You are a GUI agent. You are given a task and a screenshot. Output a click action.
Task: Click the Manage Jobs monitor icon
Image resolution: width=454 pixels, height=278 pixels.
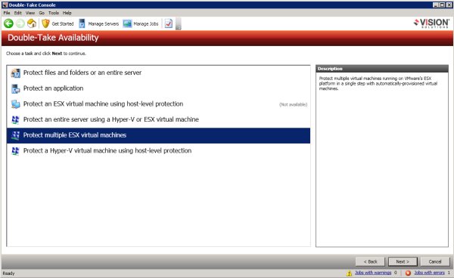coord(127,23)
